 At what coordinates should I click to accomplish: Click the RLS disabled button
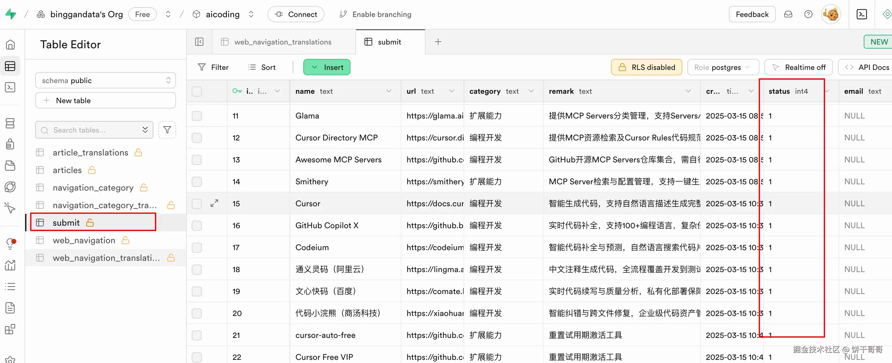647,67
